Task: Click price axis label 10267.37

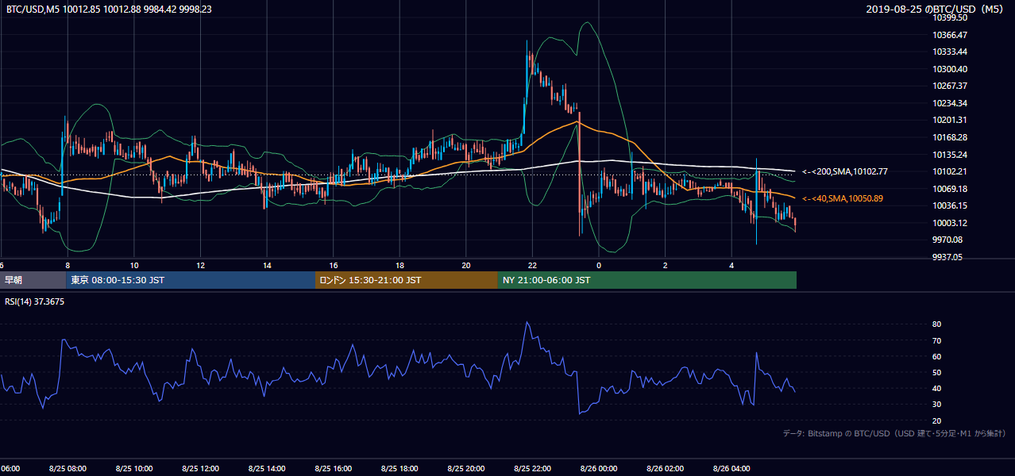Action: 949,86
